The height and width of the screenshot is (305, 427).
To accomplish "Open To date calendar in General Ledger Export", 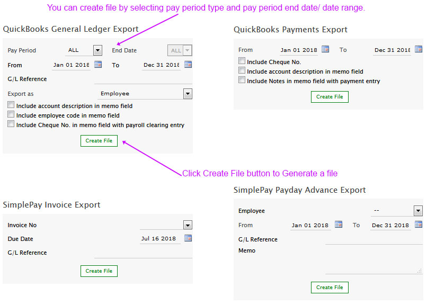I will [188, 65].
